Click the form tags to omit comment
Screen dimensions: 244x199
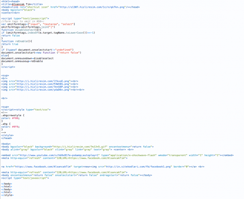(23, 21)
